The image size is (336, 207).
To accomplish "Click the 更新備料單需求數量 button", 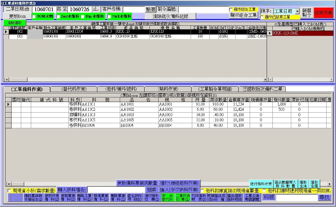I will pos(137,183).
